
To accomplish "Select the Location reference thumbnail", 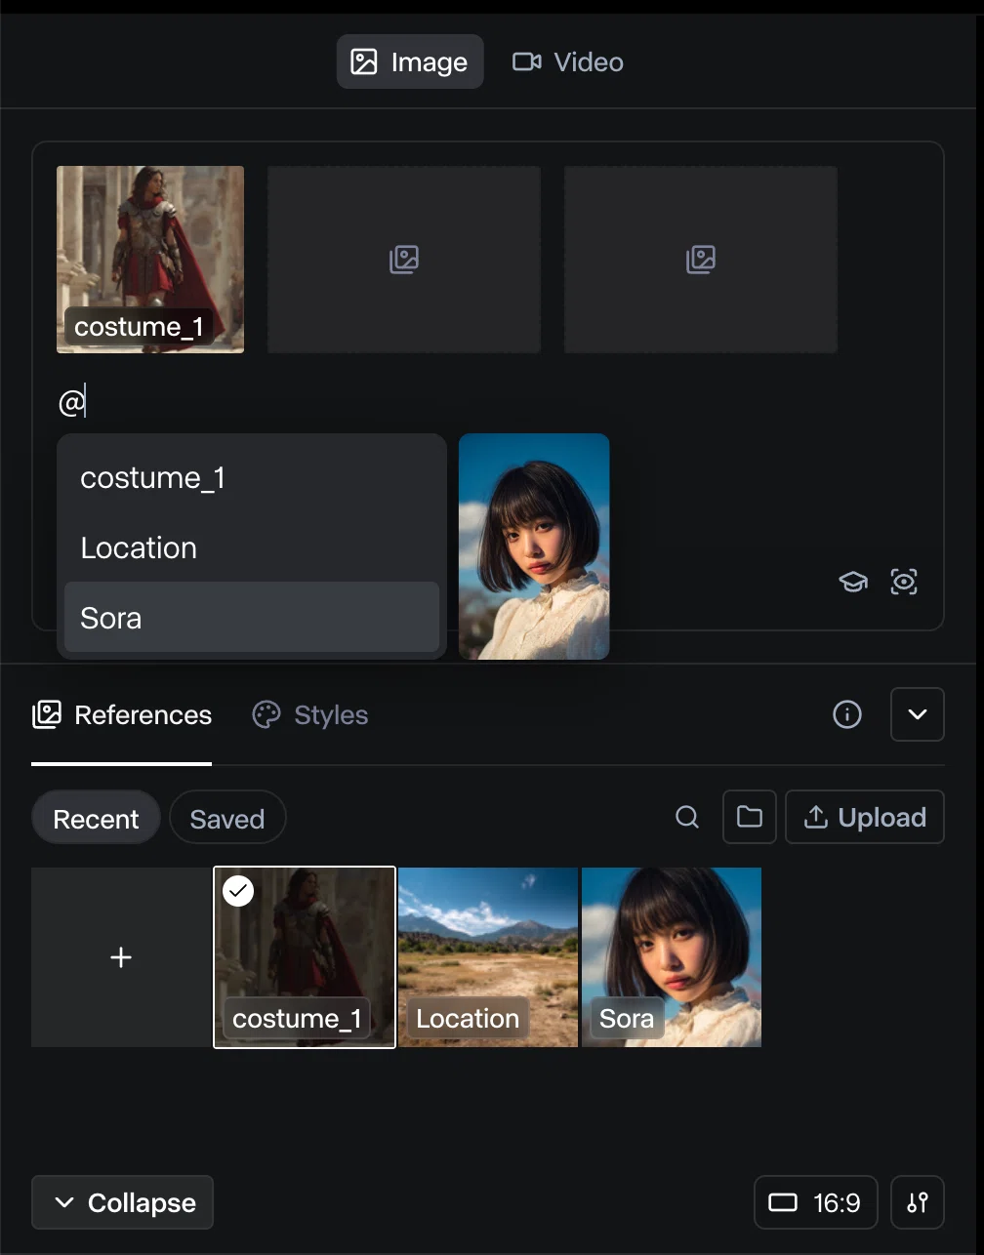I will 488,957.
